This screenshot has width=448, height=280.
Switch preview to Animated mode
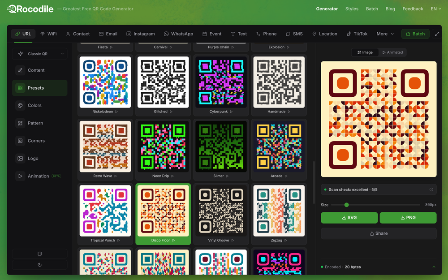392,52
